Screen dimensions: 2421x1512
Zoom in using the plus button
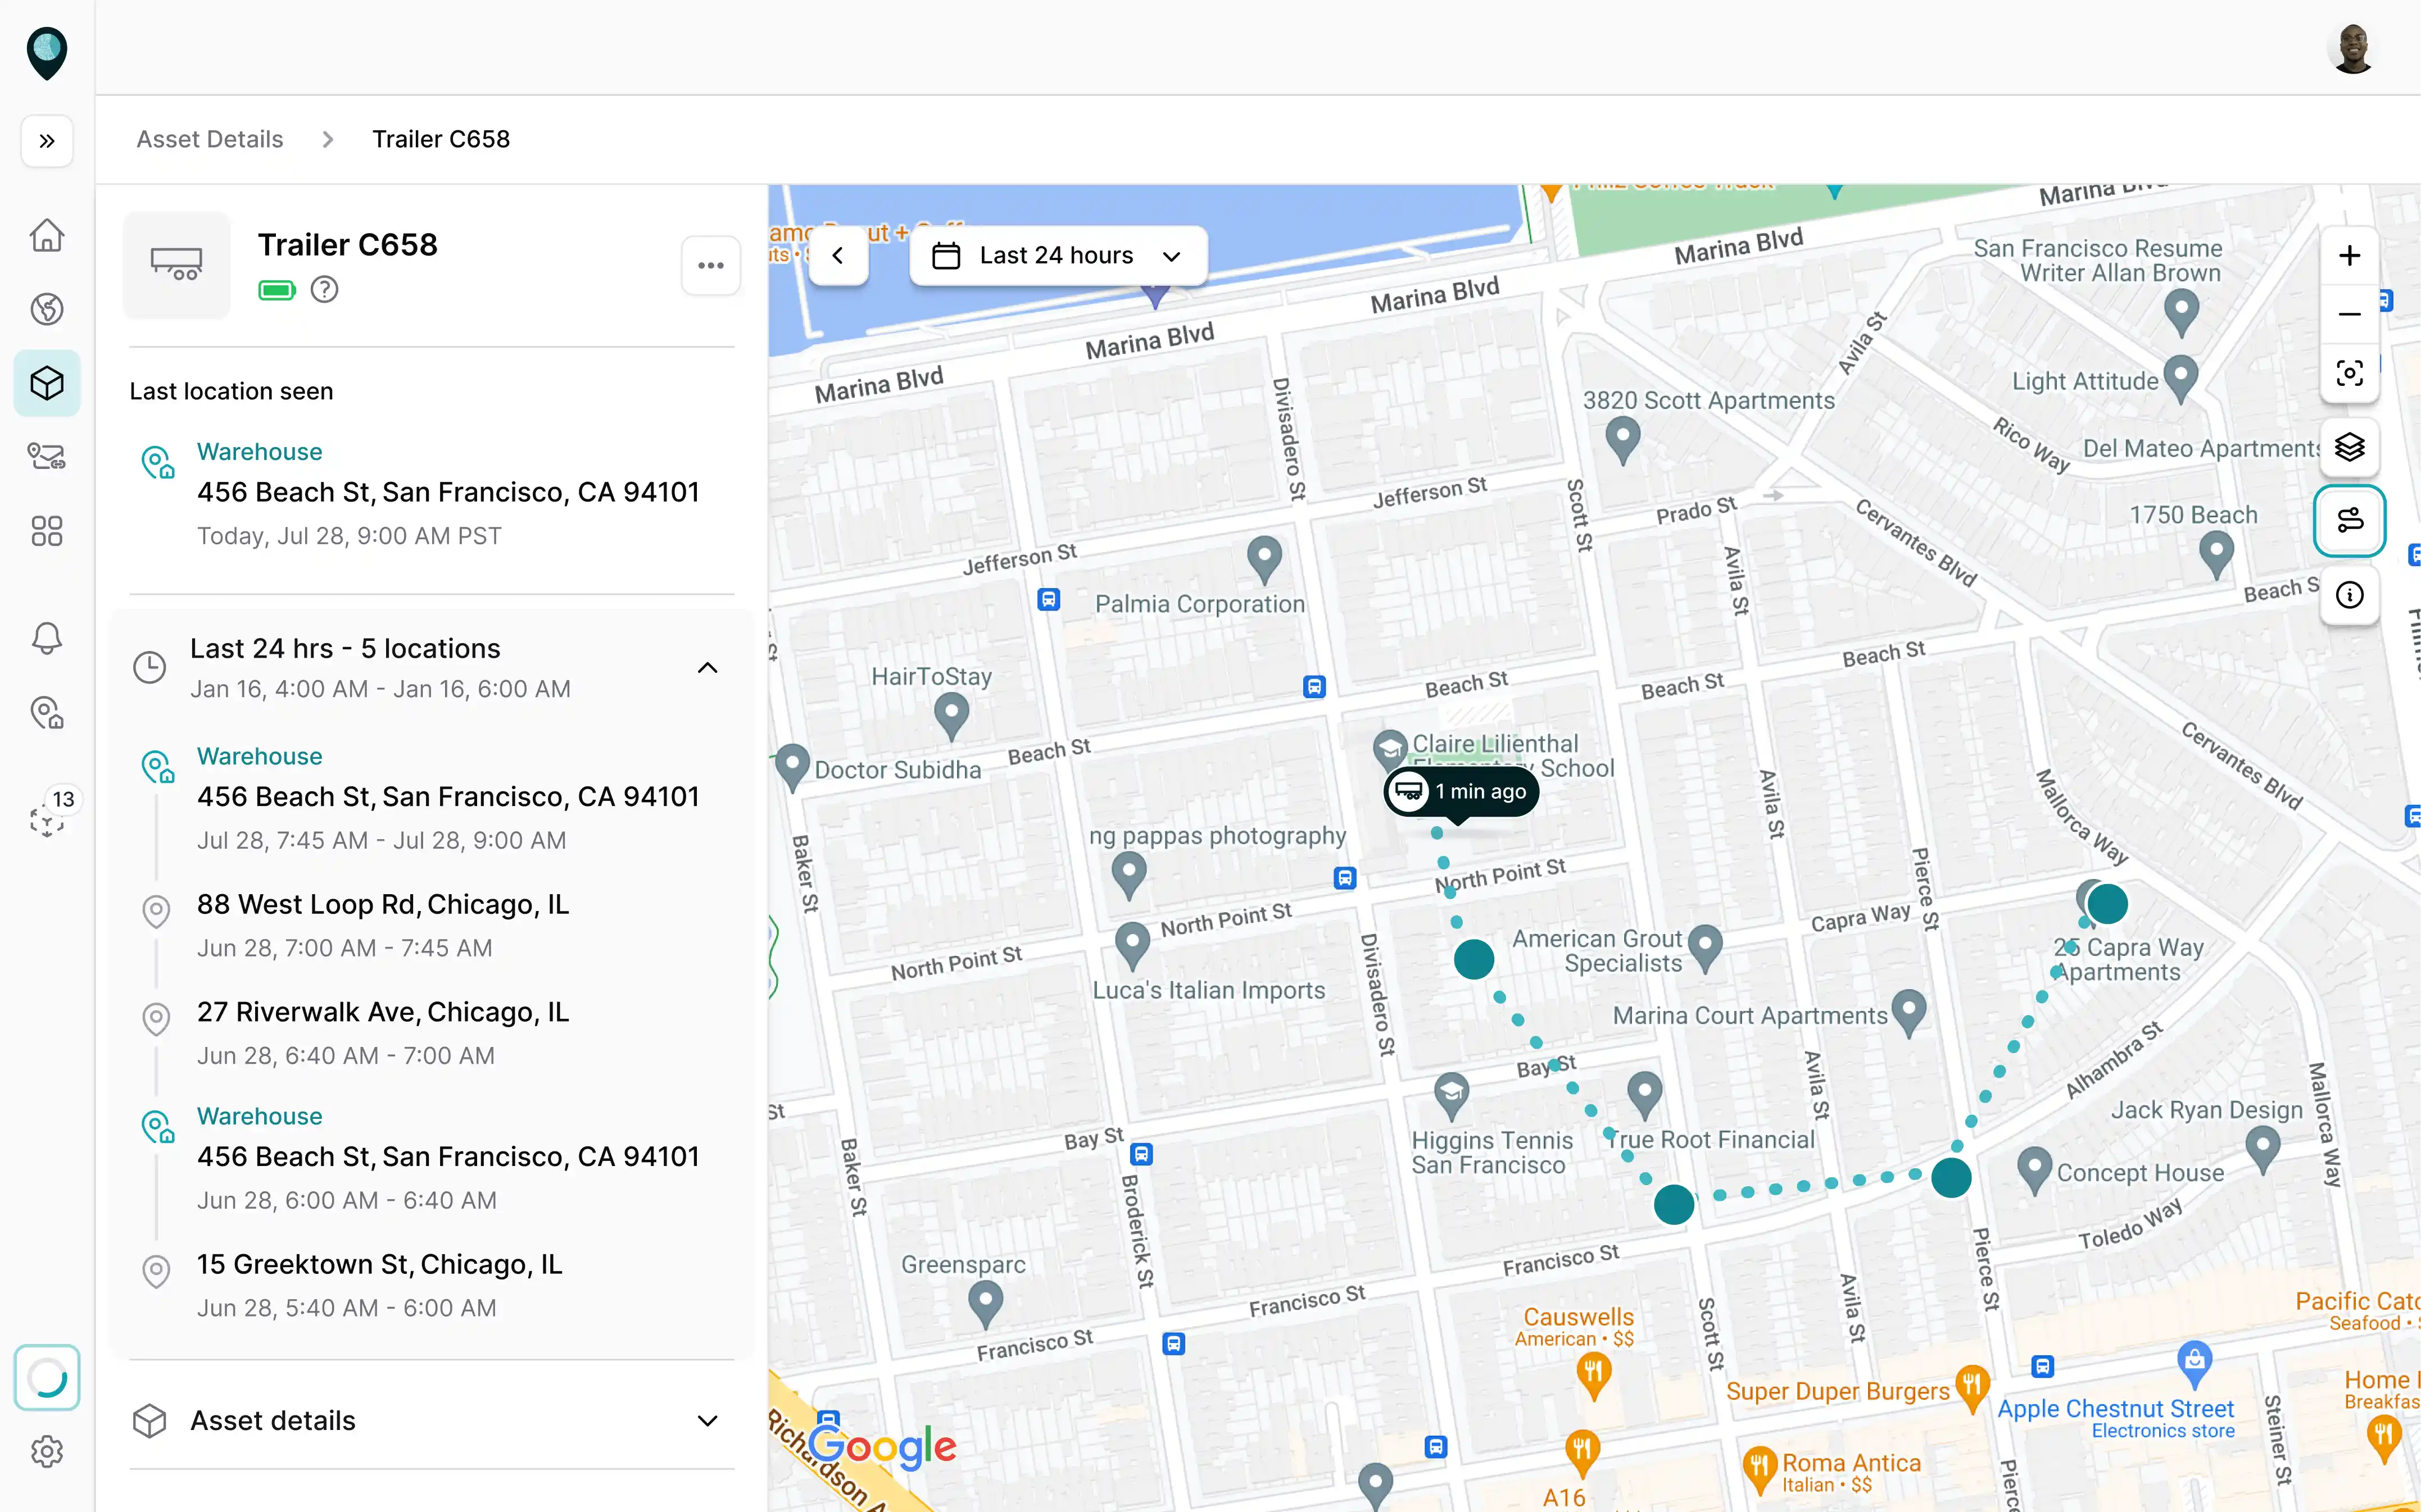2350,255
